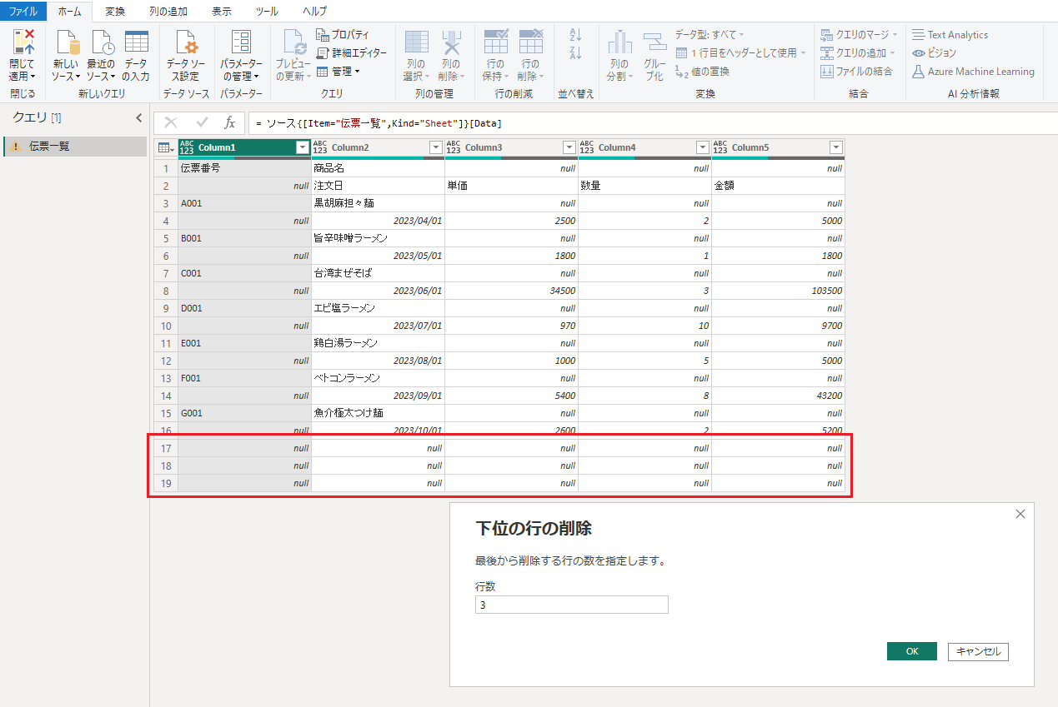Open 詳細エディター (Advanced Editor)

pos(352,52)
